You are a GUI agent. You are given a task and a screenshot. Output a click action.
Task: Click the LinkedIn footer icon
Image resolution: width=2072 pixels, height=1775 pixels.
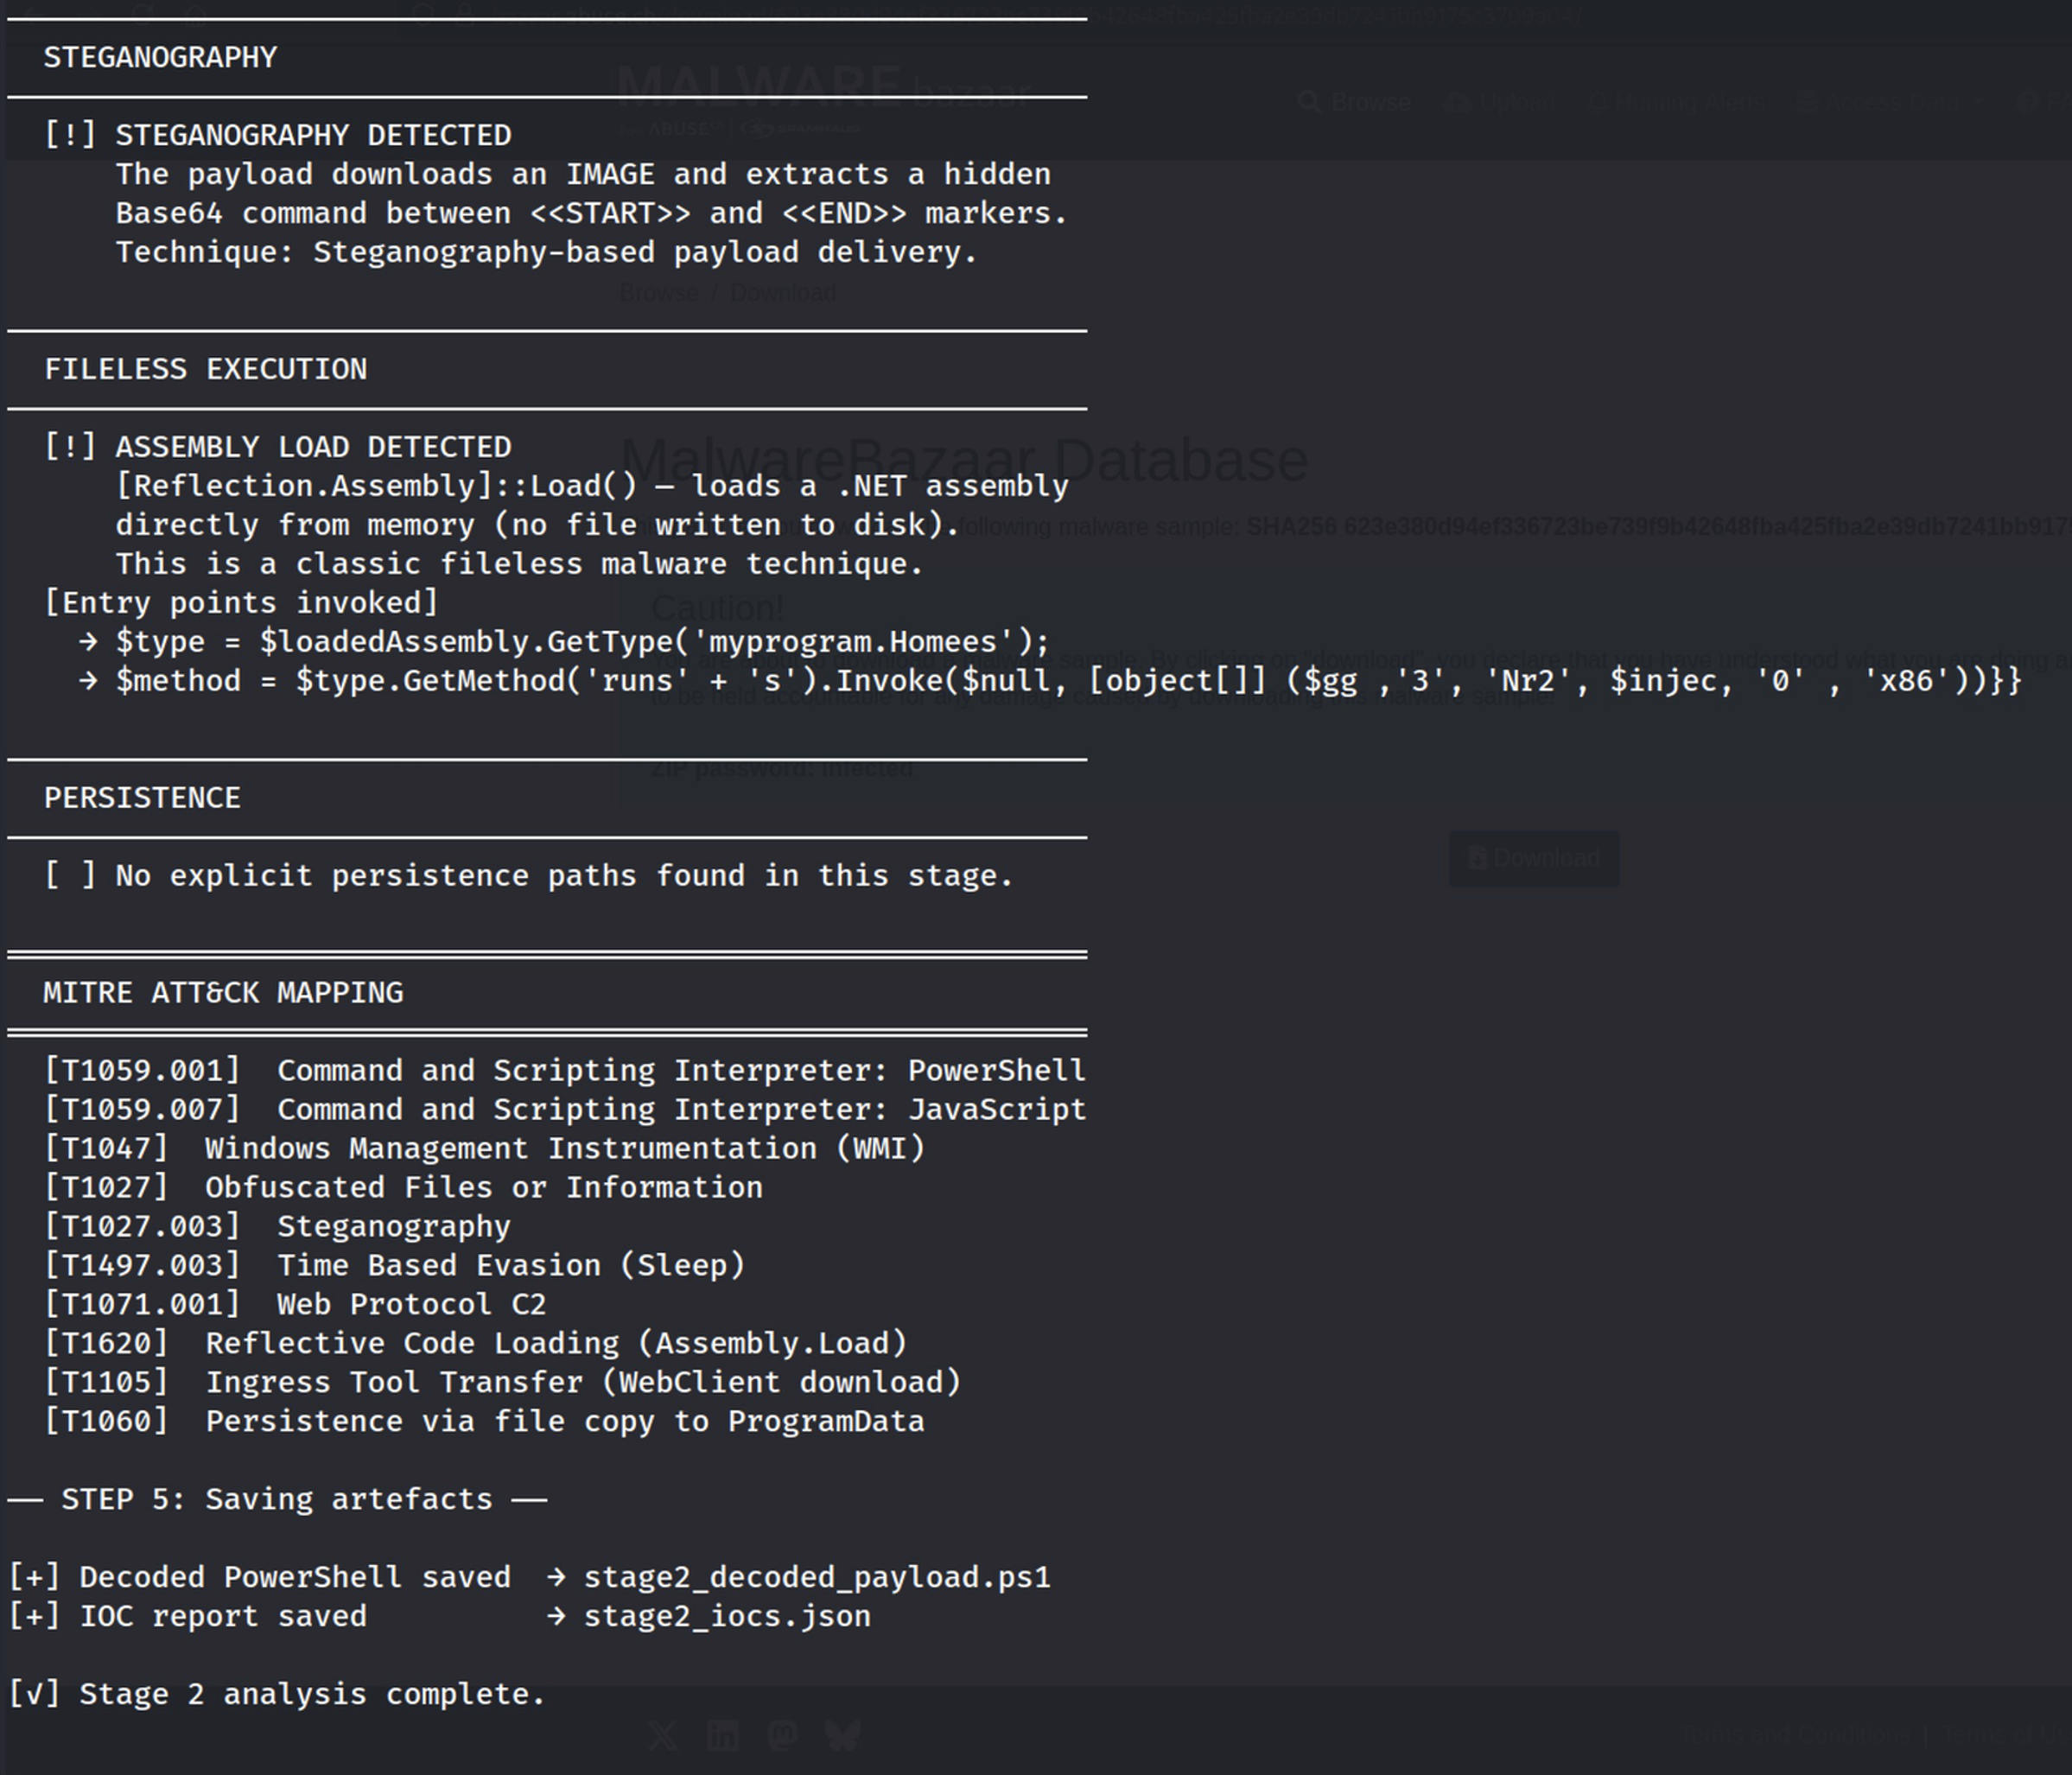click(x=723, y=1737)
